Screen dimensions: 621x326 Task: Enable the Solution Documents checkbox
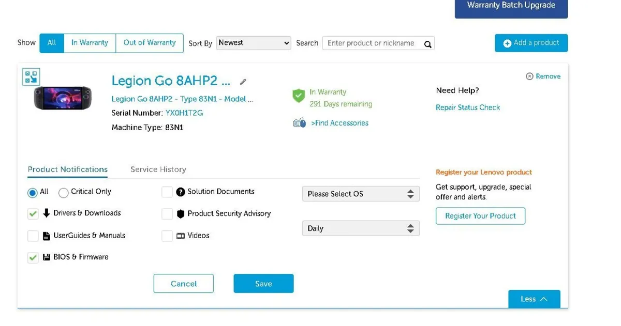[167, 192]
